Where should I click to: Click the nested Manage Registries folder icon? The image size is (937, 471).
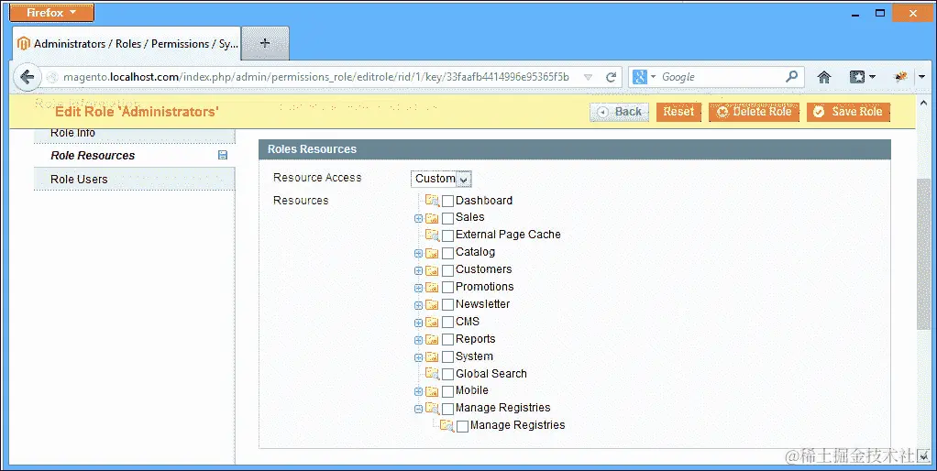[446, 425]
